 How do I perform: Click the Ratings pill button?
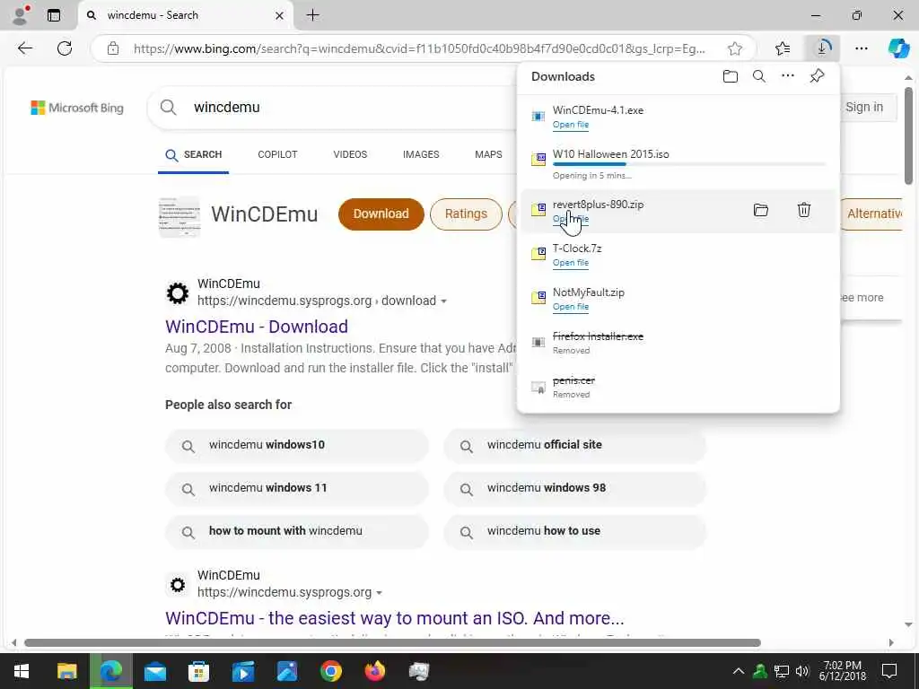point(466,214)
